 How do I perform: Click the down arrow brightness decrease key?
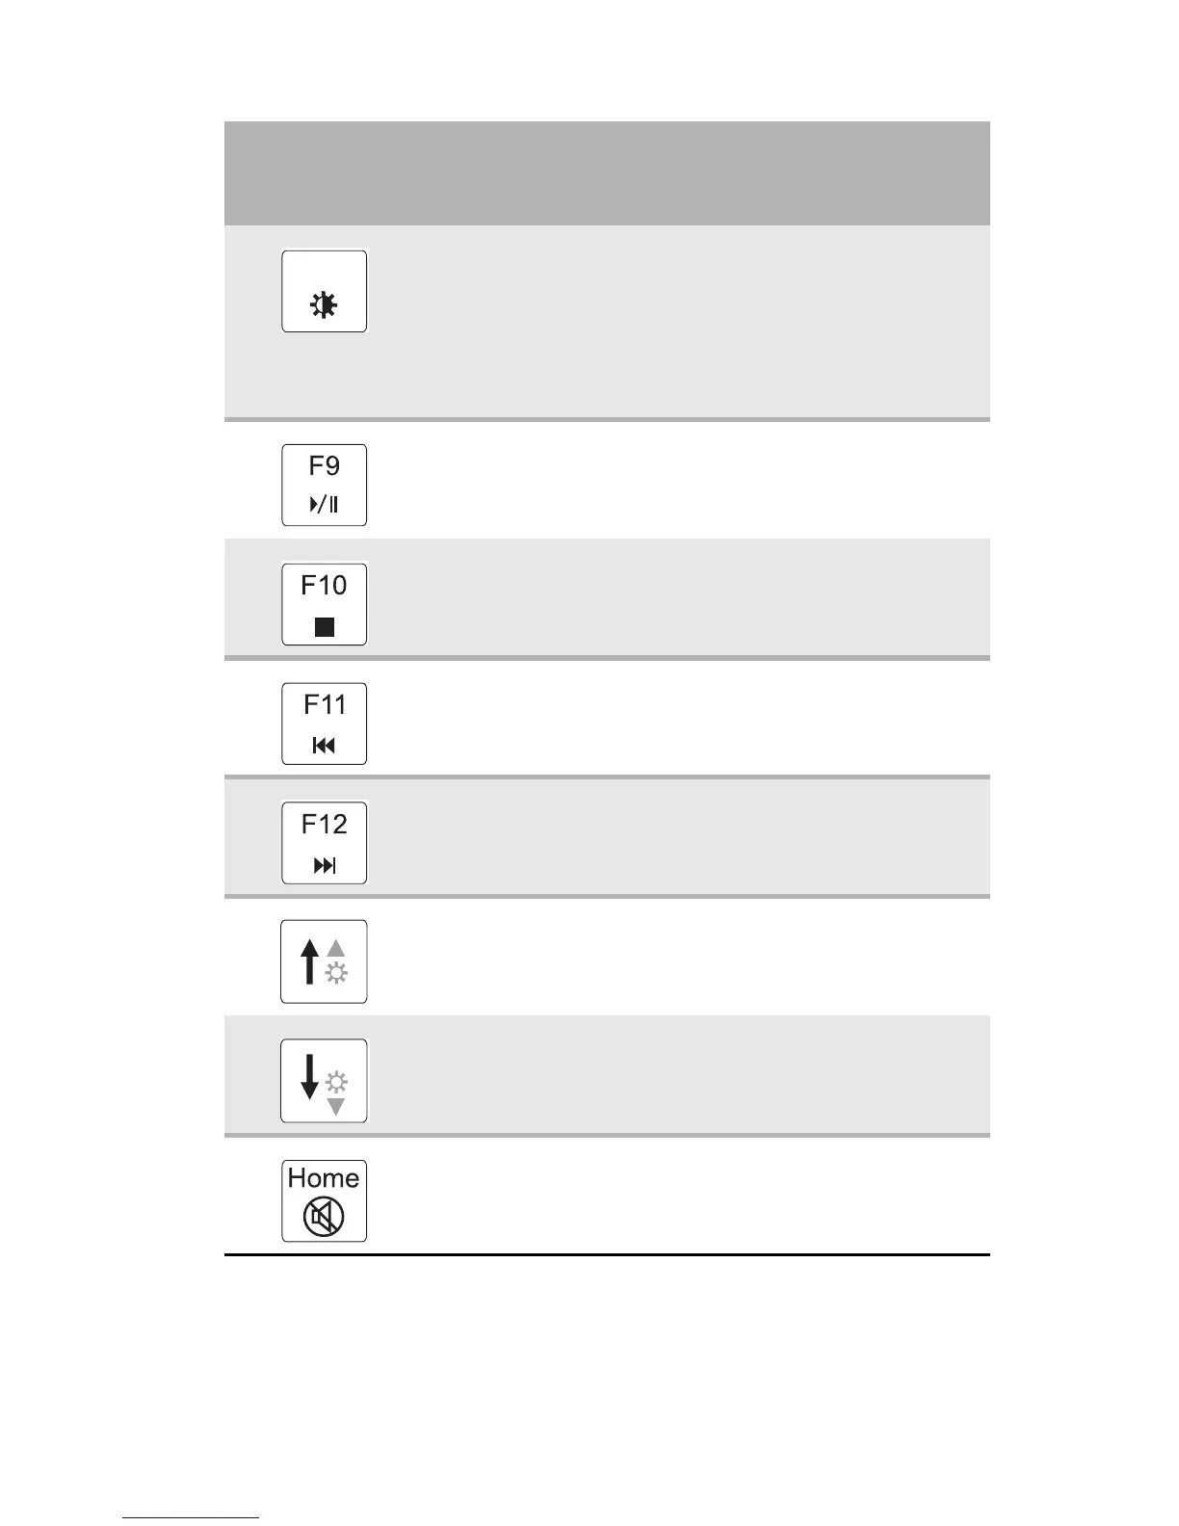pos(324,1081)
